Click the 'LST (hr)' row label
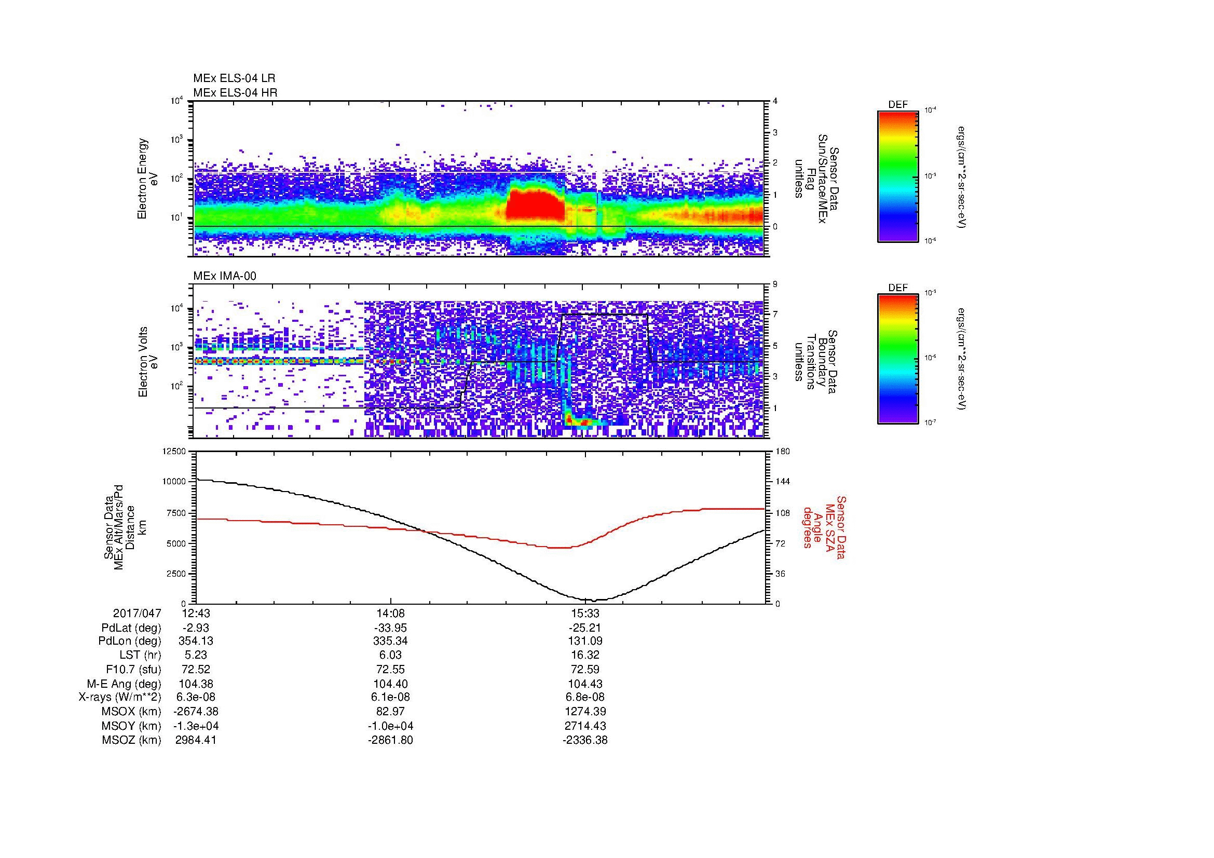This screenshot has width=1214, height=858. (x=140, y=655)
